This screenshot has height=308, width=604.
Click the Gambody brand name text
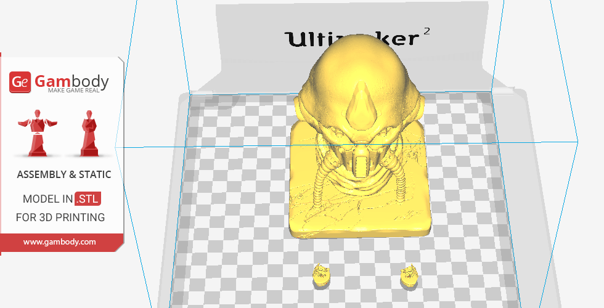click(71, 81)
